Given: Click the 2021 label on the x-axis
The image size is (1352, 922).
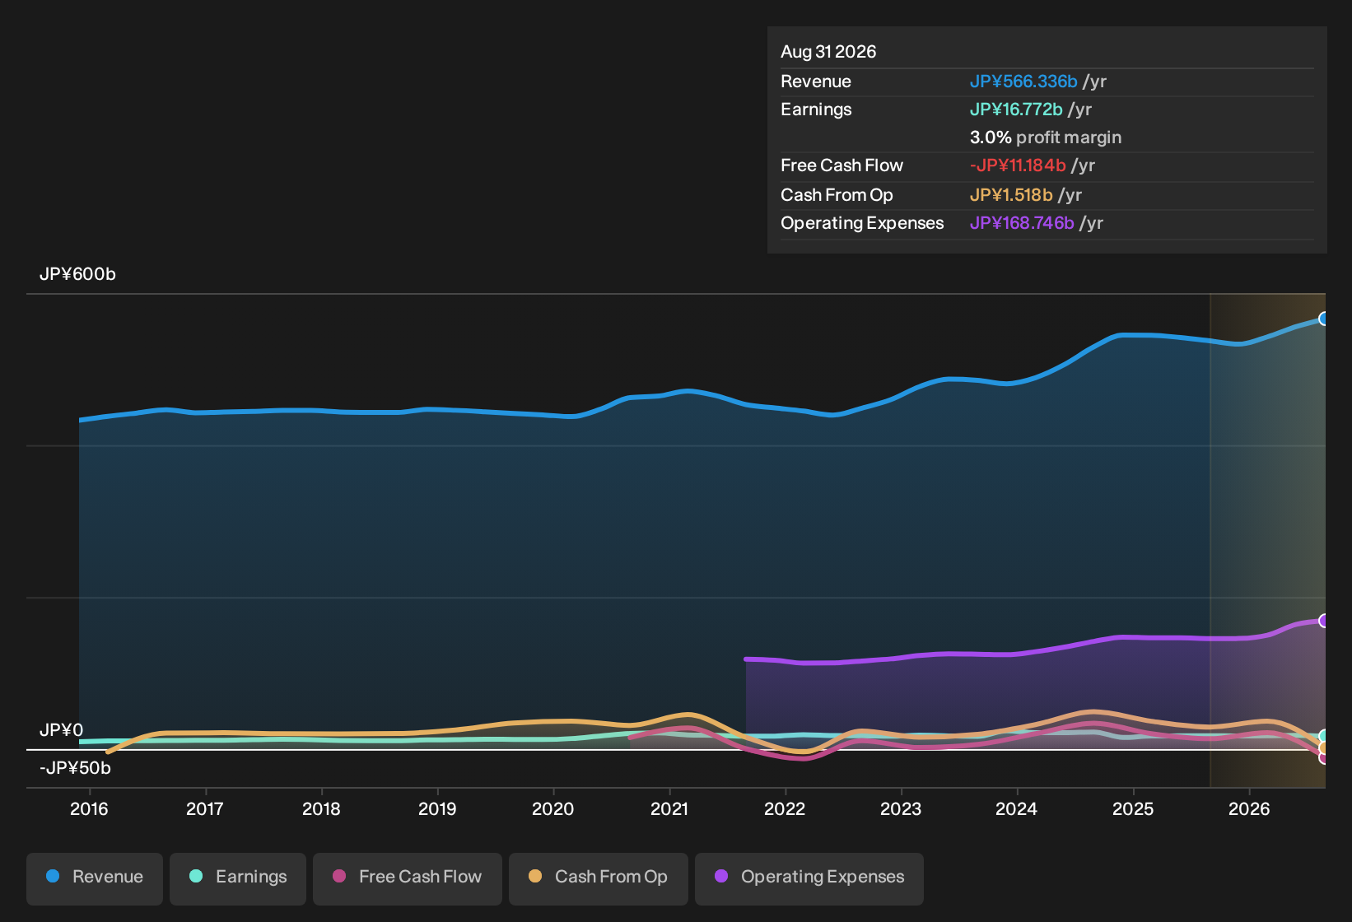Looking at the screenshot, I should [669, 809].
